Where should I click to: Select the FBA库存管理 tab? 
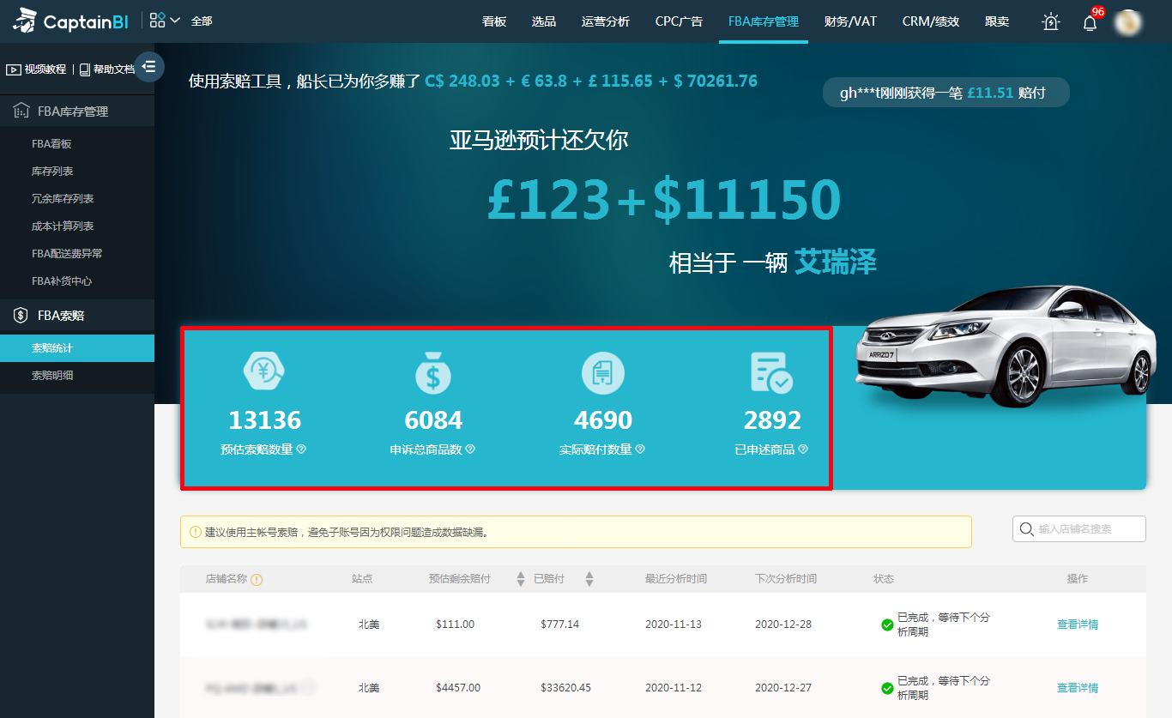click(763, 21)
